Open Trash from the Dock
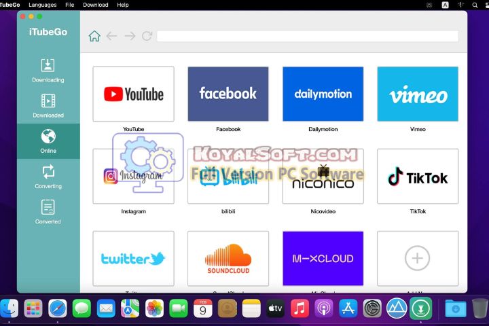The height and width of the screenshot is (326, 489). (x=479, y=308)
